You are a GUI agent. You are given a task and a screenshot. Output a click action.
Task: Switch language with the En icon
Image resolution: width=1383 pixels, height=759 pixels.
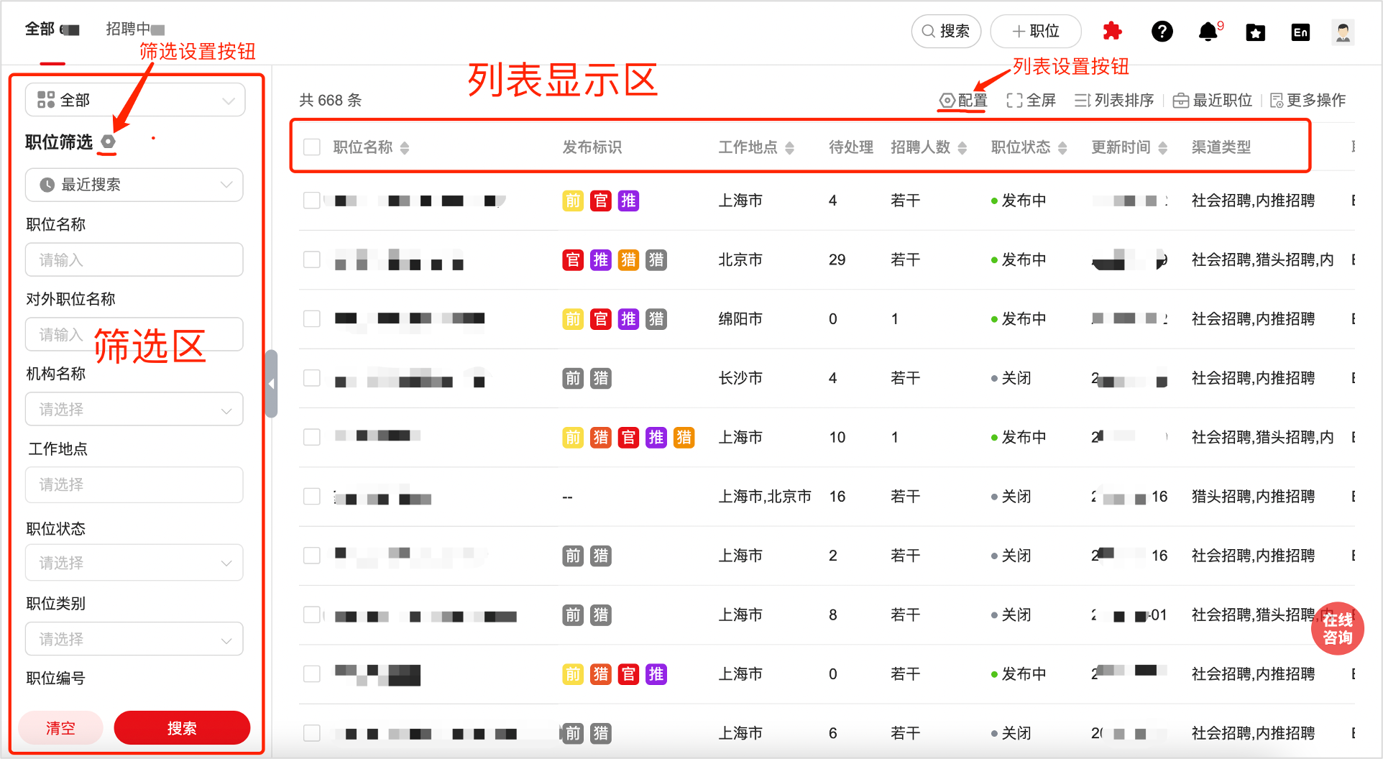(x=1300, y=32)
